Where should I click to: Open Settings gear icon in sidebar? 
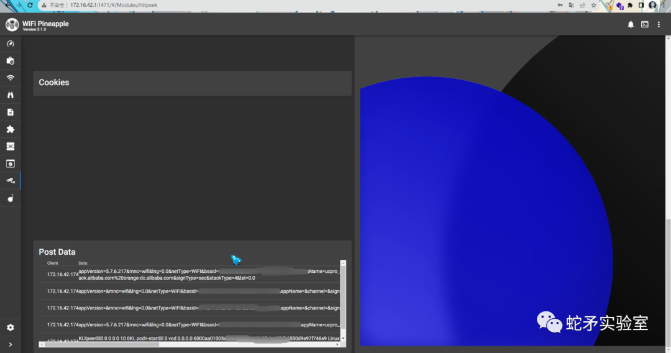11,328
